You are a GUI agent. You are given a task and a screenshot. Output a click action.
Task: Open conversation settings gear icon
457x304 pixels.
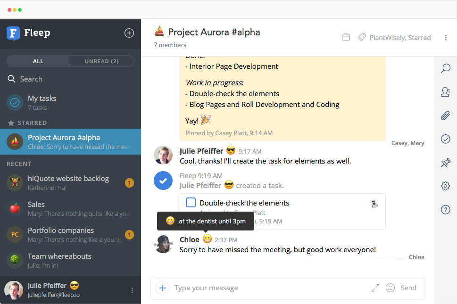pos(445,186)
